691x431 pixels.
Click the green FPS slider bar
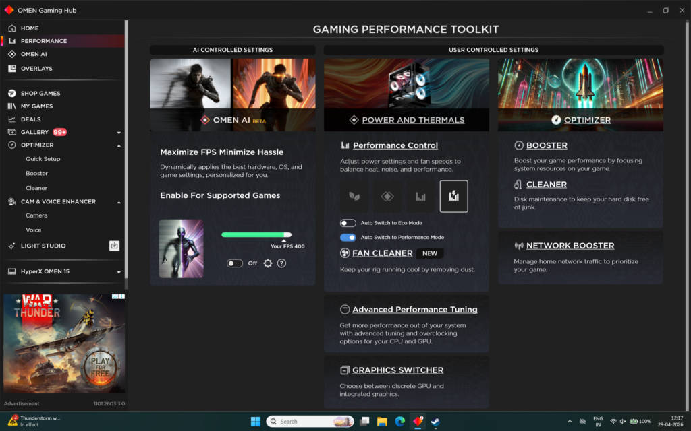point(256,235)
